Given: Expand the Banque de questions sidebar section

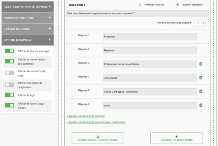Looking at the screenshot, I should 28,18.
